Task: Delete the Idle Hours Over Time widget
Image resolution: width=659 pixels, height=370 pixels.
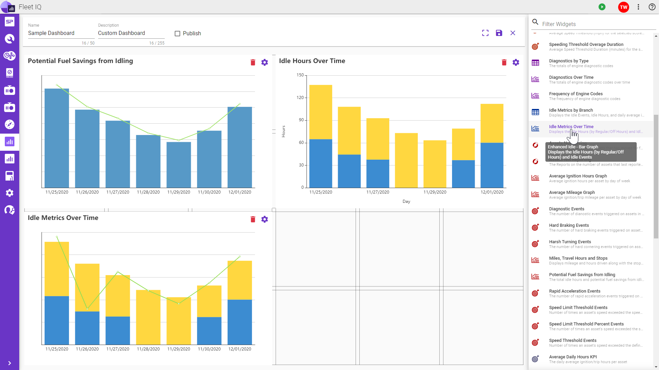Action: pyautogui.click(x=504, y=62)
